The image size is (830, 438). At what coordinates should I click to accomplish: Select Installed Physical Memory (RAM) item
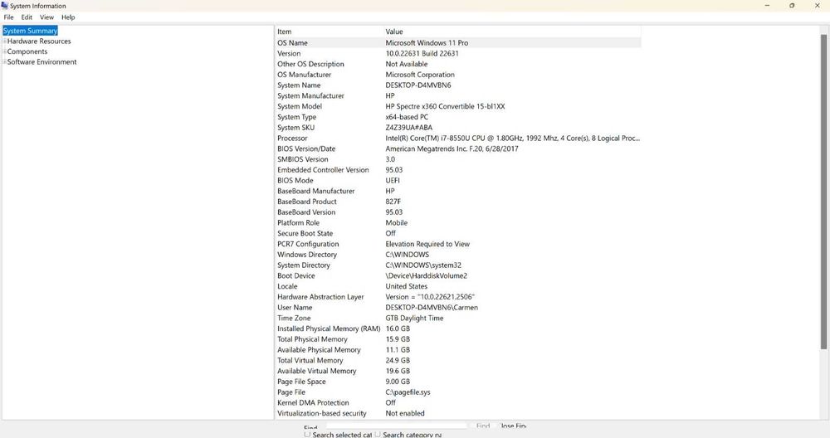click(329, 328)
